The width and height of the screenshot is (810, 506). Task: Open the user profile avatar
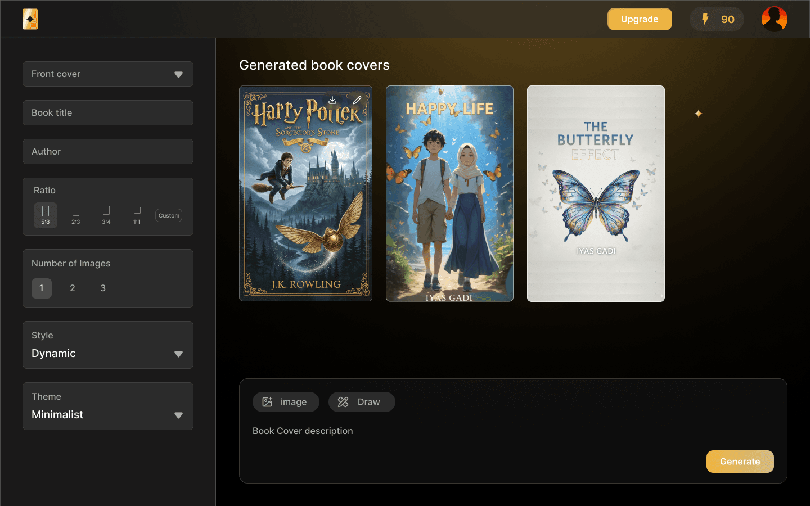(774, 19)
